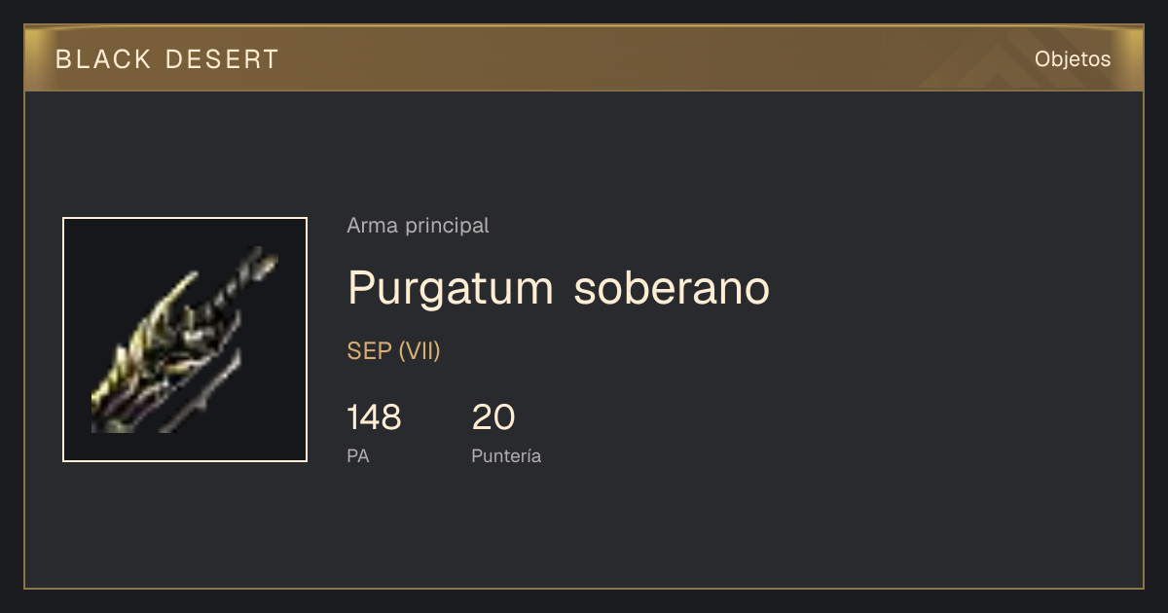Select the 20 accuracy value
This screenshot has height=613, width=1168.
point(493,417)
